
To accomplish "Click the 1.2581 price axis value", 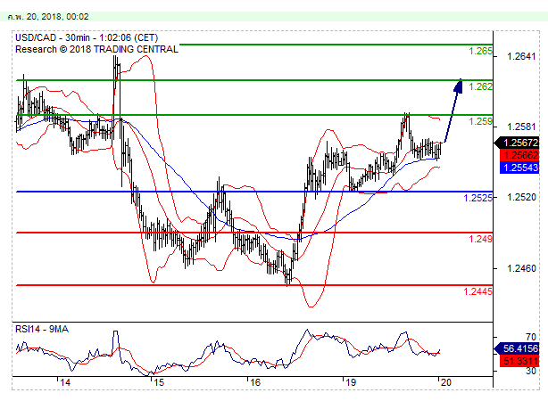I will pyautogui.click(x=521, y=127).
